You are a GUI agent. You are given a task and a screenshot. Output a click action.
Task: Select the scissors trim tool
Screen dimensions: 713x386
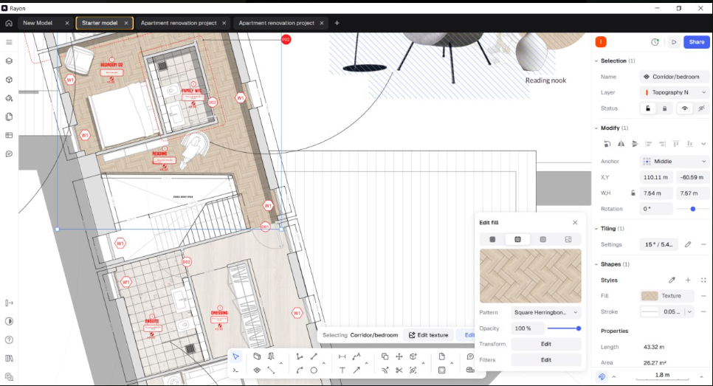click(x=399, y=371)
